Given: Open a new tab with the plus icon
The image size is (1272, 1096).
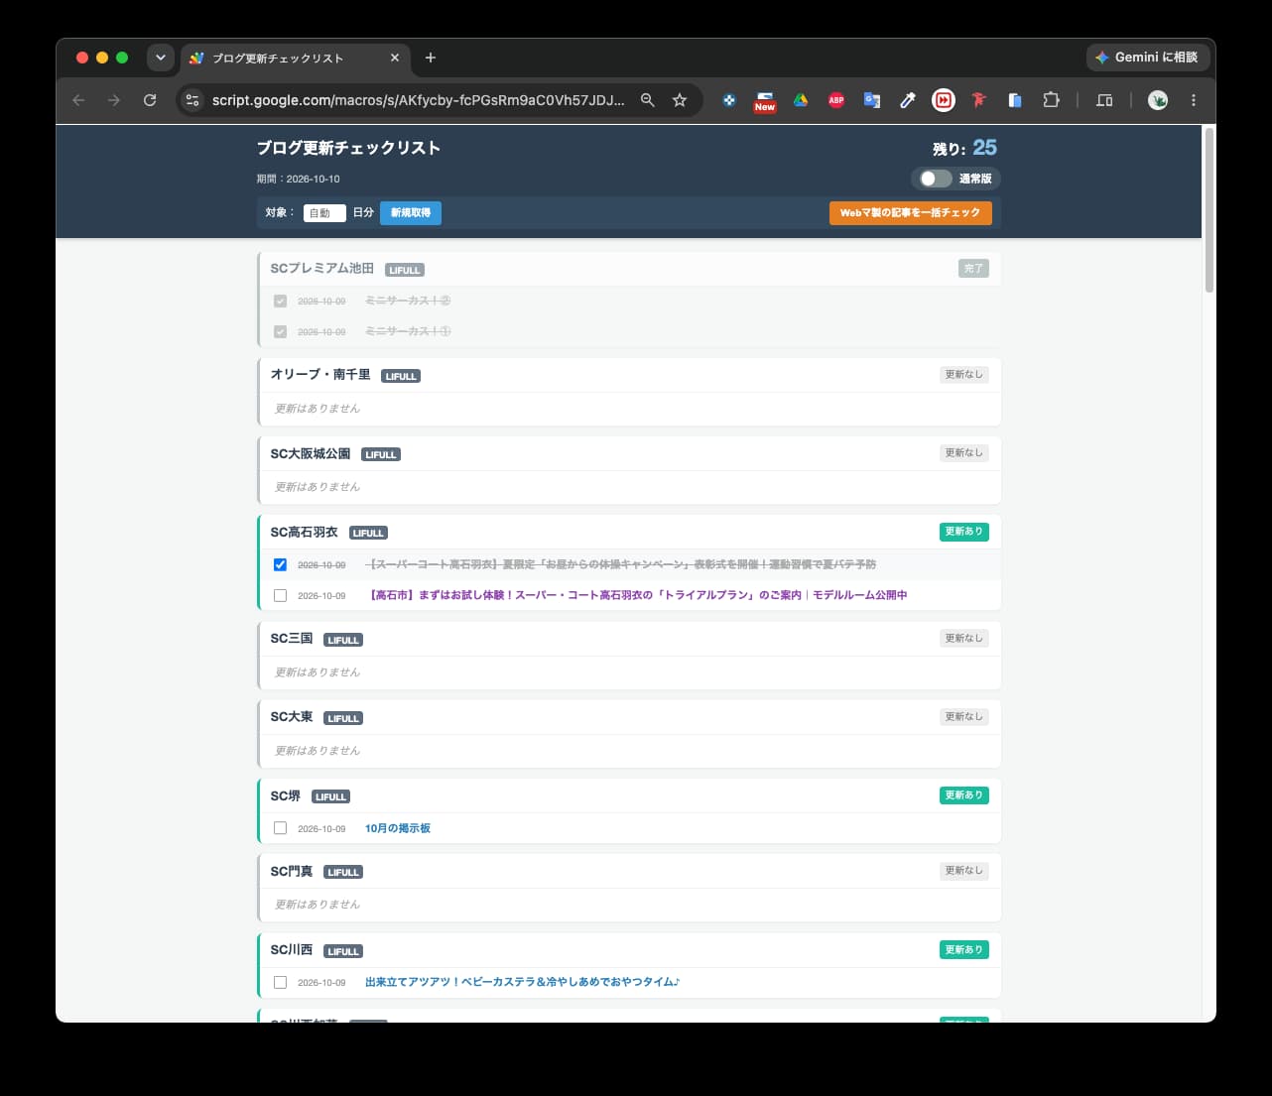Looking at the screenshot, I should 431,58.
